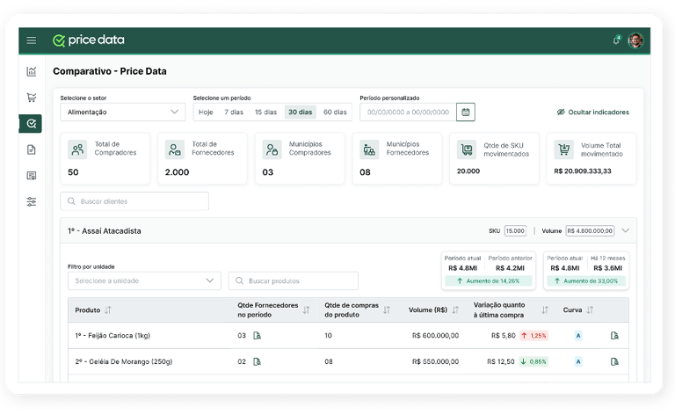Click the custom period date field
The image size is (675, 415).
408,112
